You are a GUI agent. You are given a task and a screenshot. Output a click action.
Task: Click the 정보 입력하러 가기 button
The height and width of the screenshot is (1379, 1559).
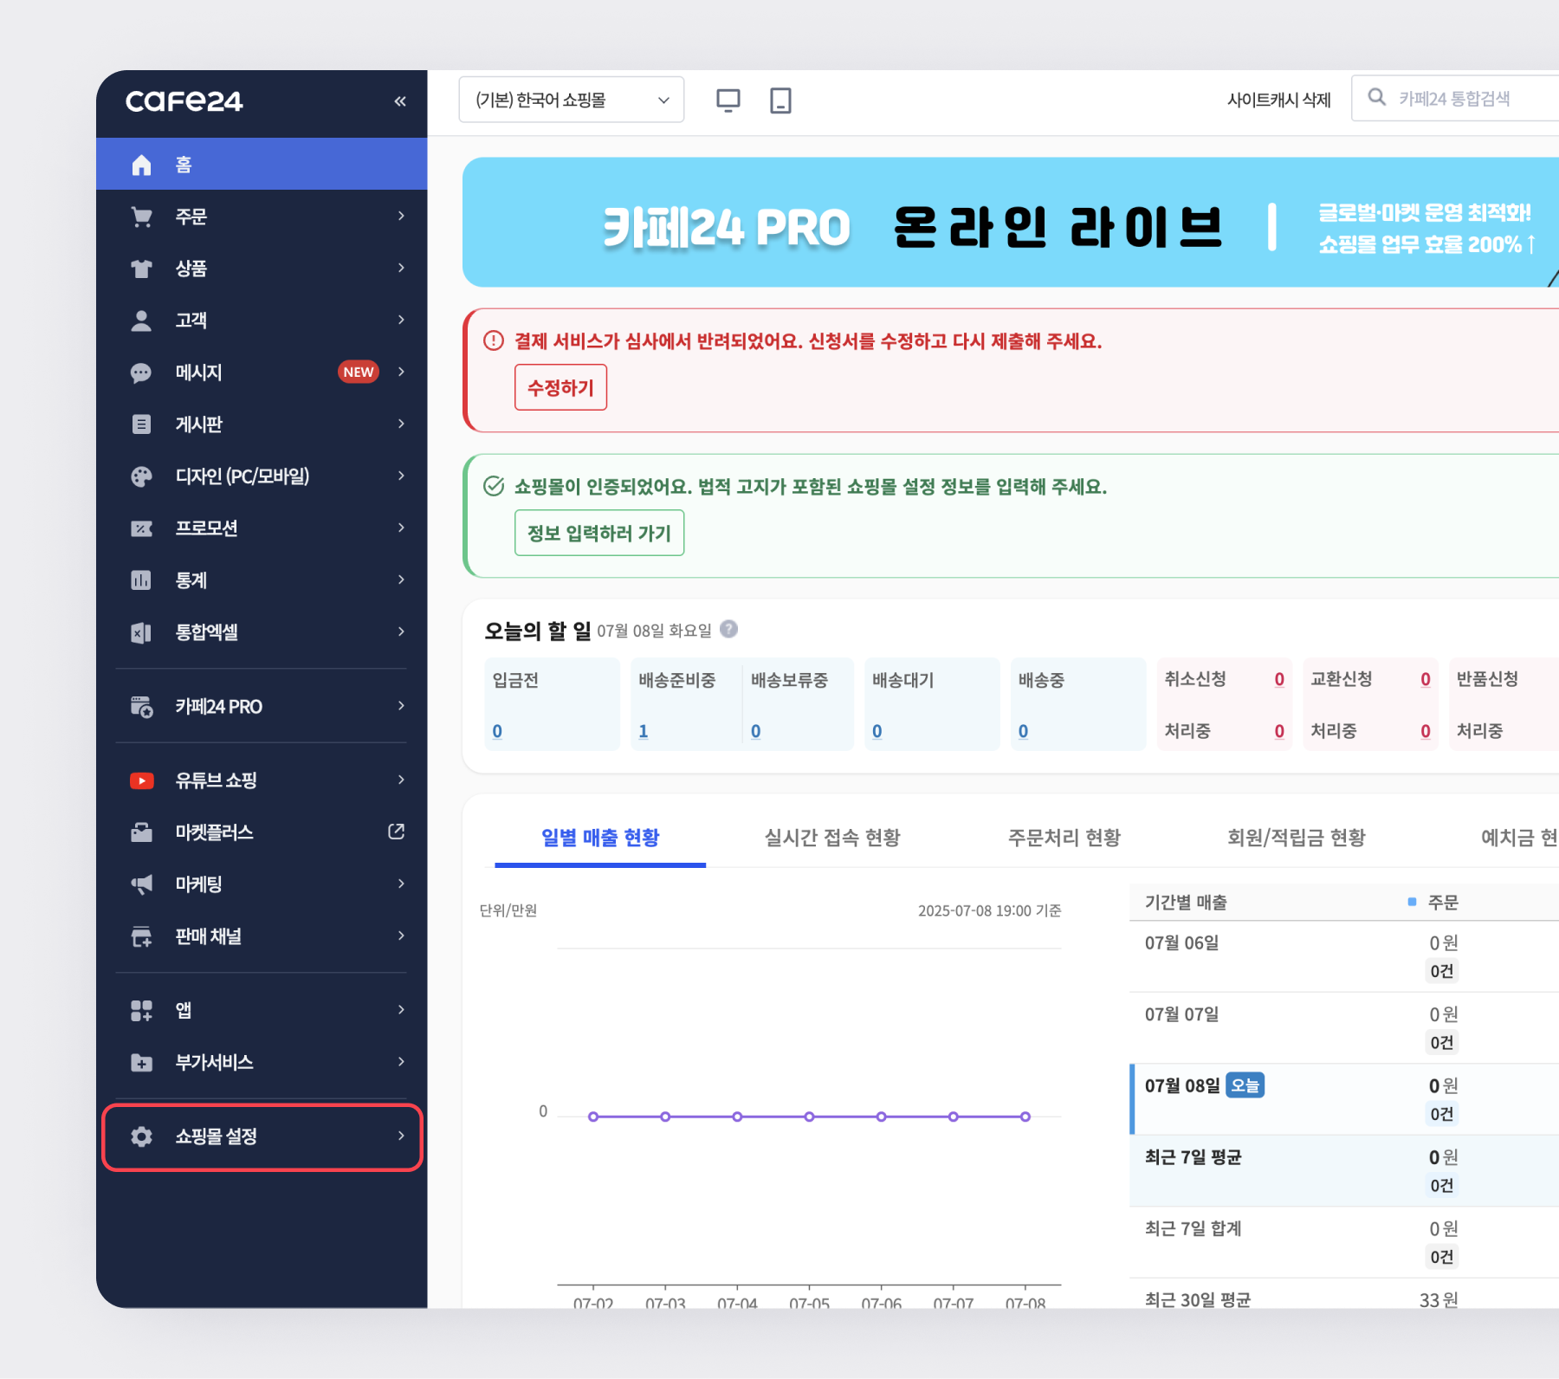click(599, 533)
